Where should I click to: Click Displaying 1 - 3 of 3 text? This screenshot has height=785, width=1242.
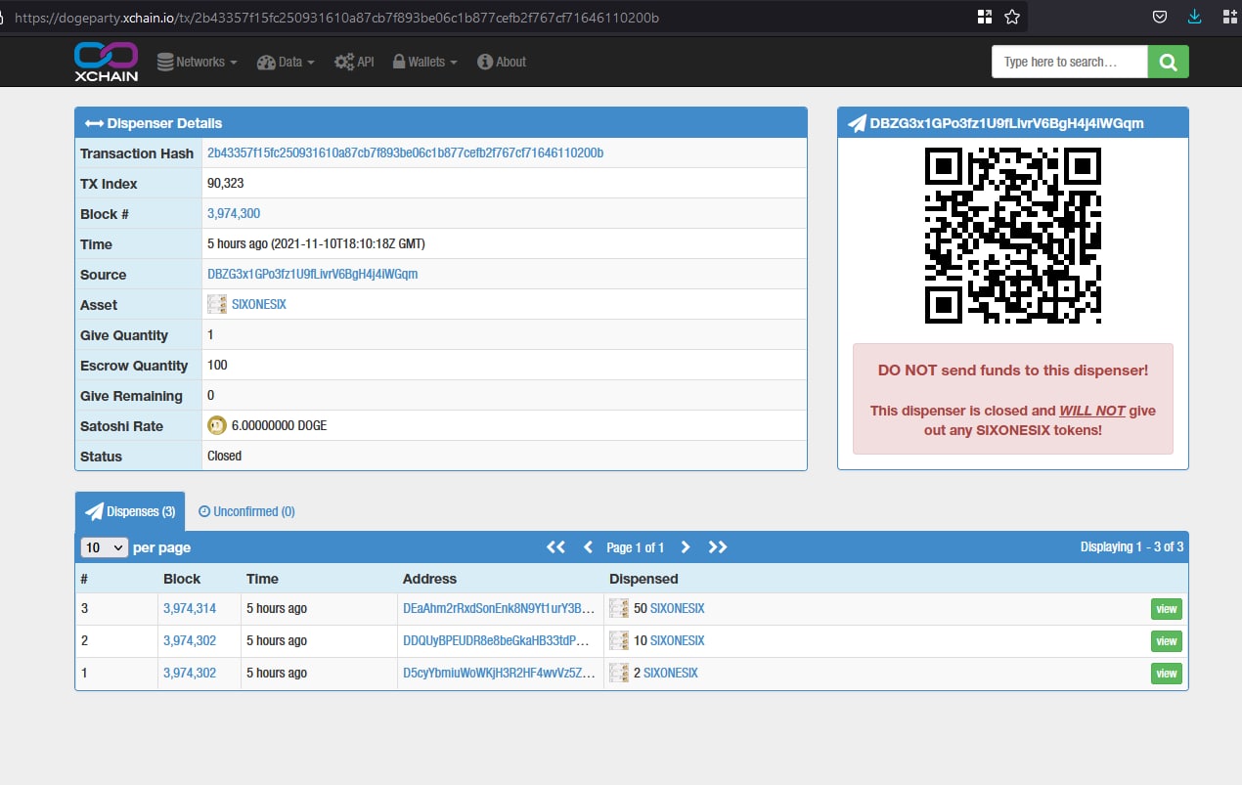coord(1131,547)
